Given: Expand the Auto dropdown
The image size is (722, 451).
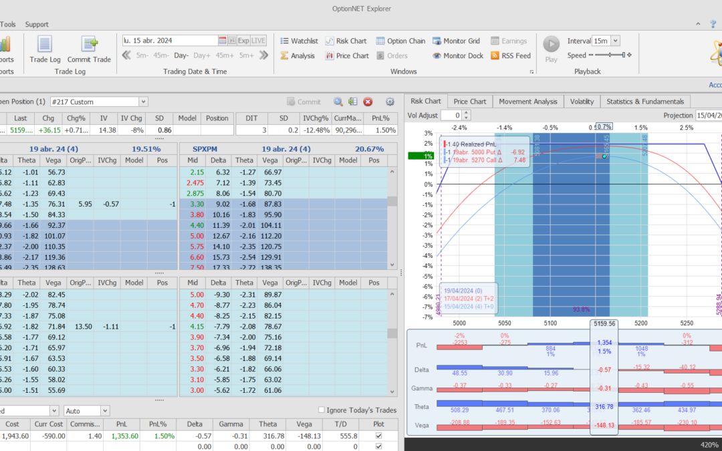Looking at the screenshot, I should coord(104,411).
